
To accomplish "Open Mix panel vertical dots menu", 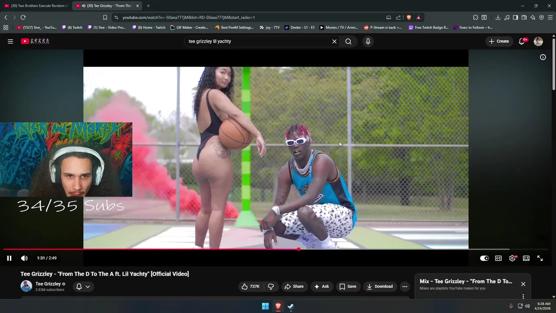I will tap(523, 296).
